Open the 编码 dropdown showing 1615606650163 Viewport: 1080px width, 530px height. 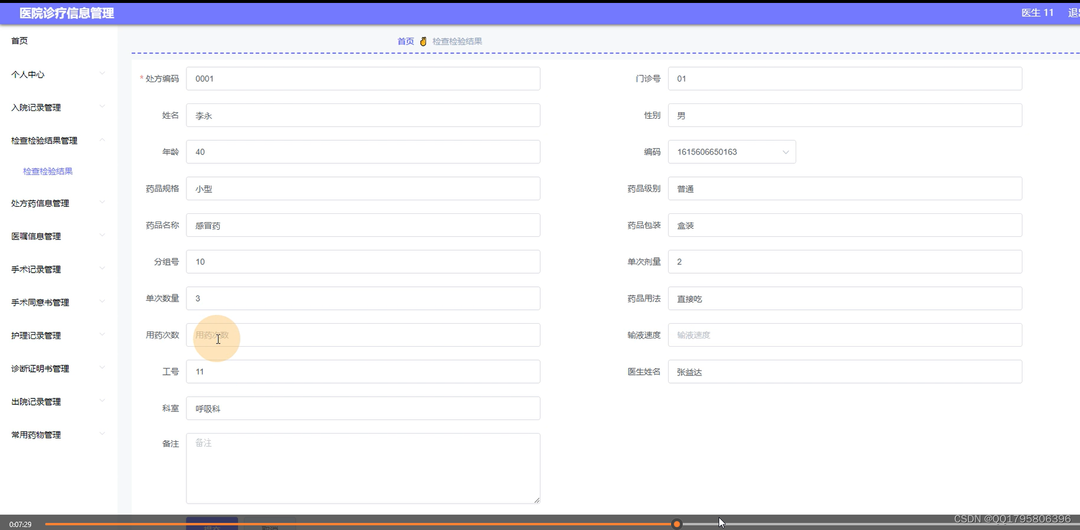pyautogui.click(x=732, y=152)
